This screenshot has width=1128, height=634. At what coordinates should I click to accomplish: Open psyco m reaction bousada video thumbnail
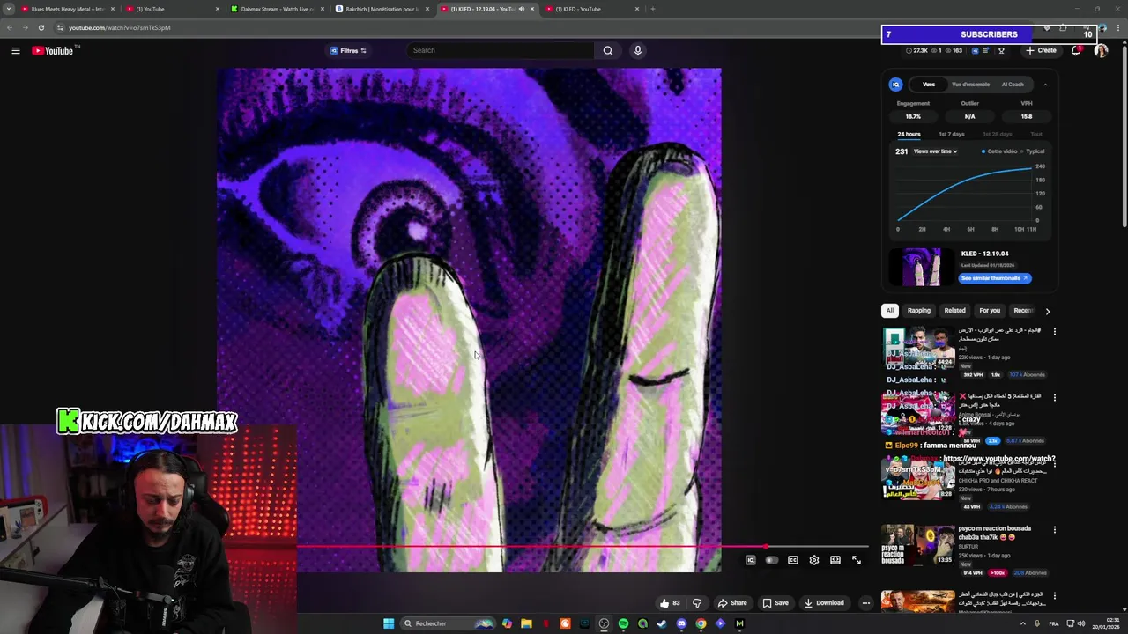pyautogui.click(x=918, y=545)
